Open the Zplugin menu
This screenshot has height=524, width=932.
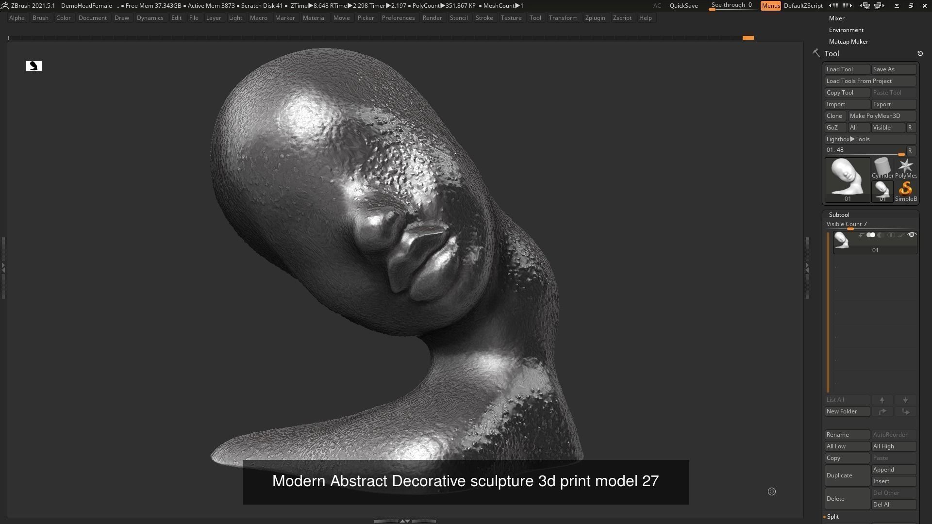click(595, 18)
